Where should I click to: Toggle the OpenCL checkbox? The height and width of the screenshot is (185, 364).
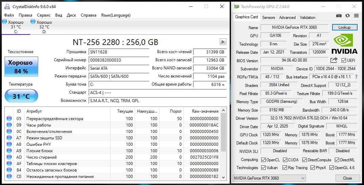click(263, 160)
